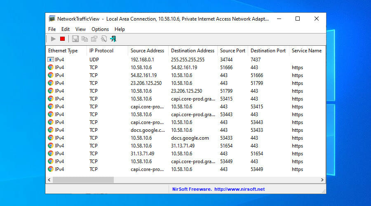Open the Help menu

point(120,29)
